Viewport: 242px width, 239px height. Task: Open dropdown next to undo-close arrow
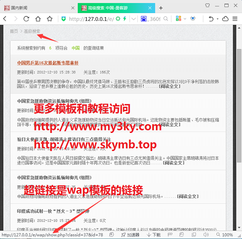(218, 19)
